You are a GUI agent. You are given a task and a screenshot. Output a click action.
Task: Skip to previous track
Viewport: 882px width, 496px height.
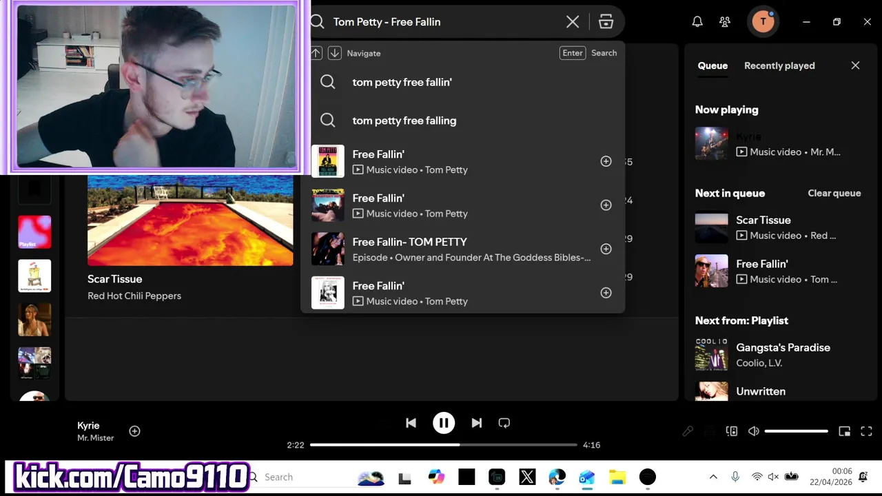pos(411,423)
